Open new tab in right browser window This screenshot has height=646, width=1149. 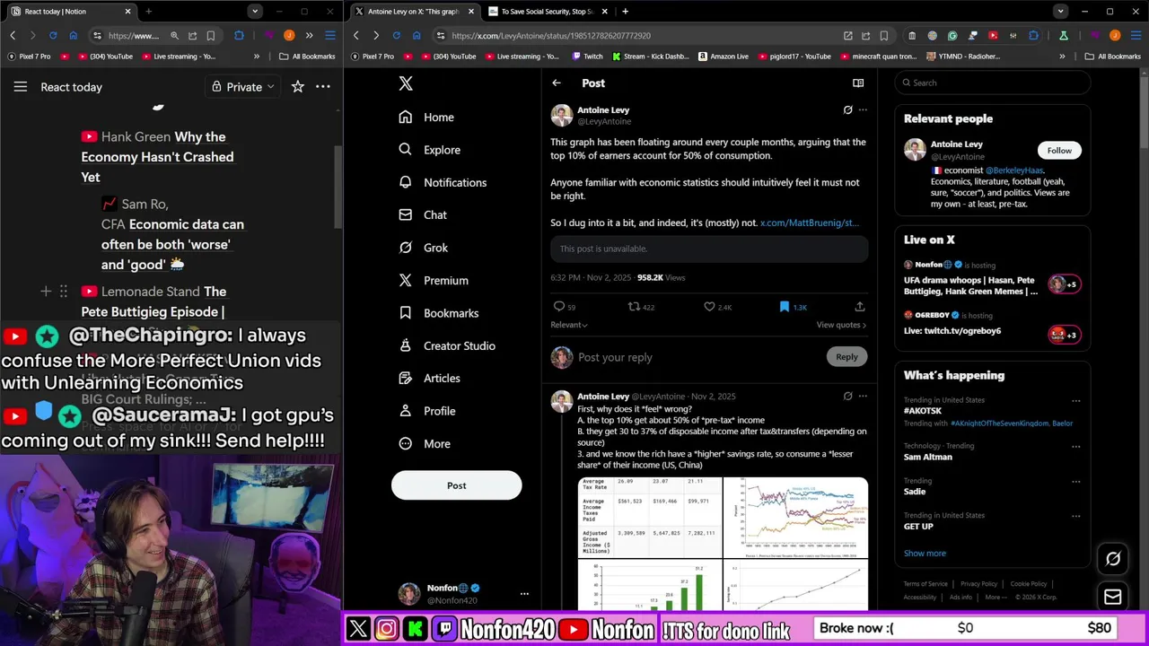pyautogui.click(x=625, y=12)
